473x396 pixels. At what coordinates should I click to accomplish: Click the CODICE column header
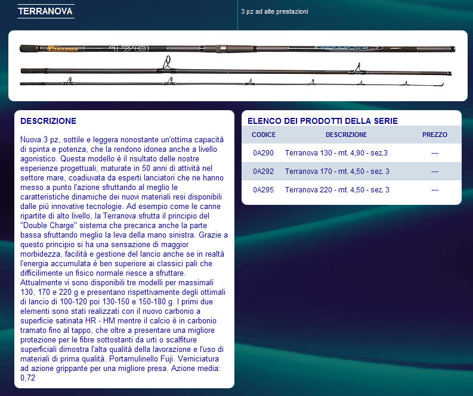pos(264,135)
